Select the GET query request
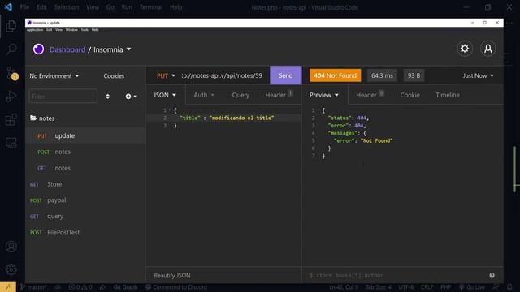The width and height of the screenshot is (520, 292). click(85, 217)
